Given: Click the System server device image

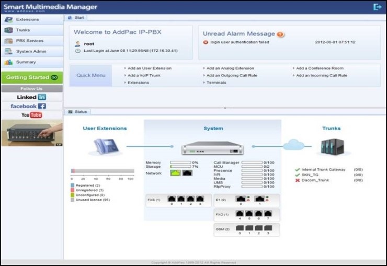Looking at the screenshot, I should pos(212,148).
